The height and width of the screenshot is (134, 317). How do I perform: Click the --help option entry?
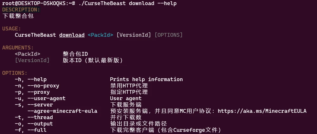pos(30,79)
